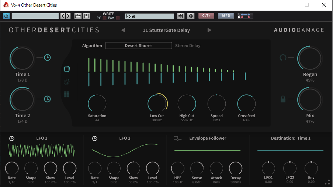Select the grid bars display mode icon
Viewport: 333px width, 187px height.
tap(67, 94)
